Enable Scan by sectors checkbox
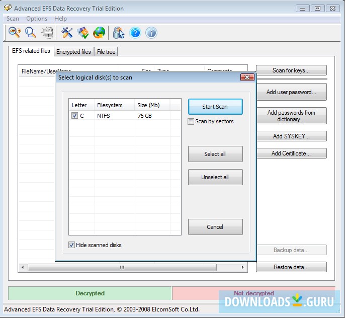 [x=191, y=121]
